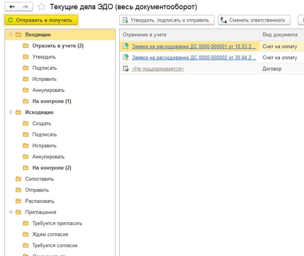The width and height of the screenshot is (304, 256).
Task: Click clipboard icon in the unsupported document row
Action: tap(126, 69)
